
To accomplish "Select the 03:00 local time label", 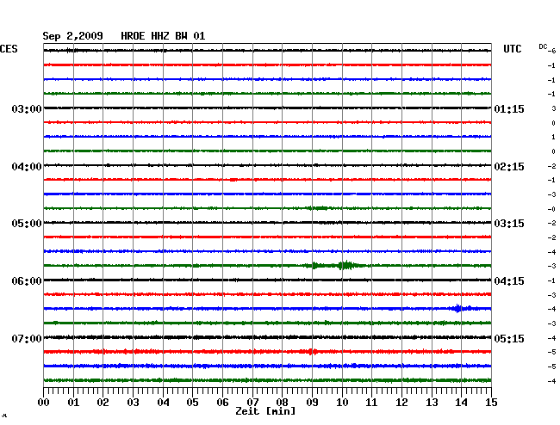I will [x=27, y=108].
